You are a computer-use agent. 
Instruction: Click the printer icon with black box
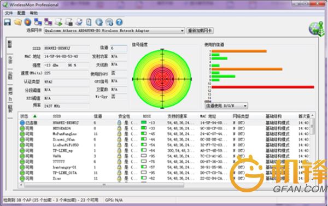point(69,22)
